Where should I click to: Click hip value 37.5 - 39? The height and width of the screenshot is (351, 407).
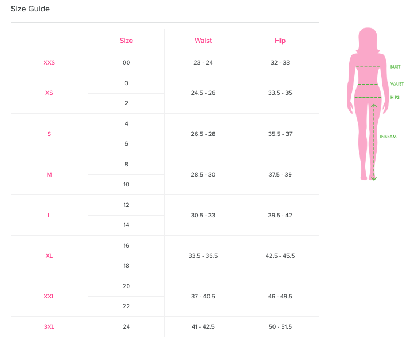coord(280,174)
